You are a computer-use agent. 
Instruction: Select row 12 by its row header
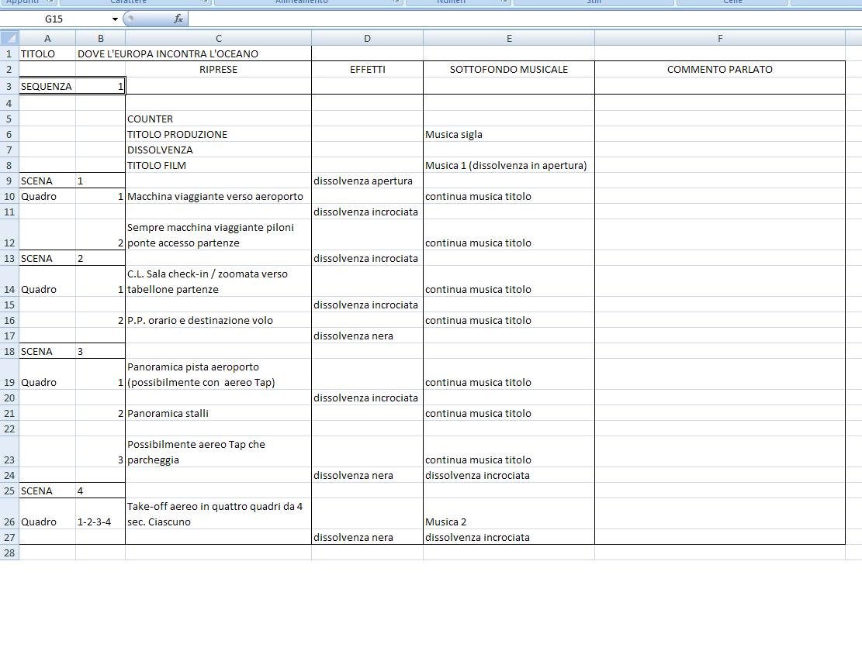(x=9, y=235)
